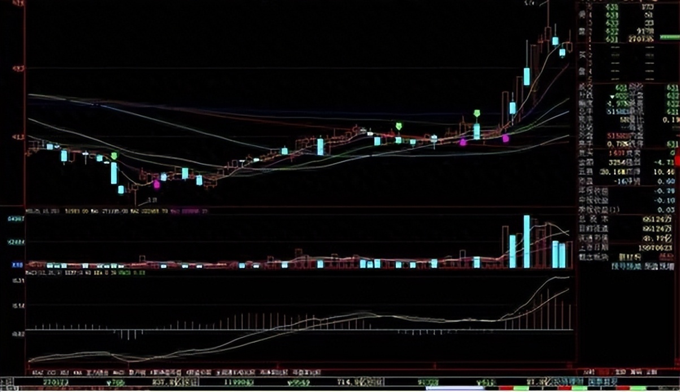
Task: Click the magenta signal marker near the chart's lowest price
Action: (x=156, y=184)
